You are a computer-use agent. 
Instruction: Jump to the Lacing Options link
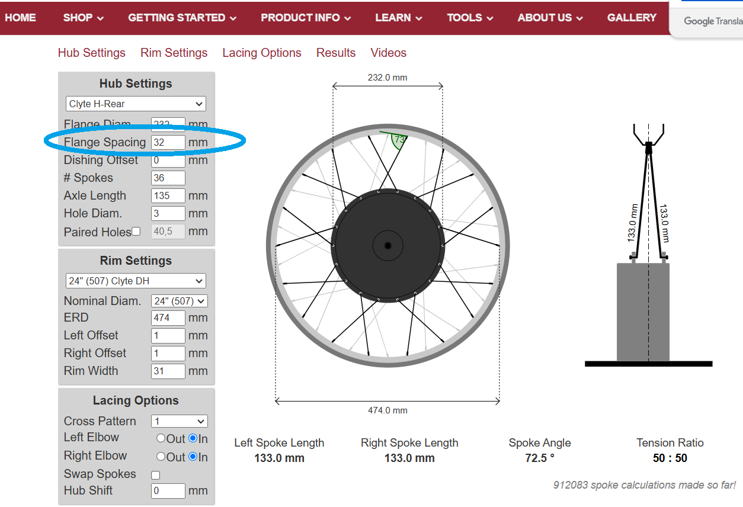(x=262, y=53)
